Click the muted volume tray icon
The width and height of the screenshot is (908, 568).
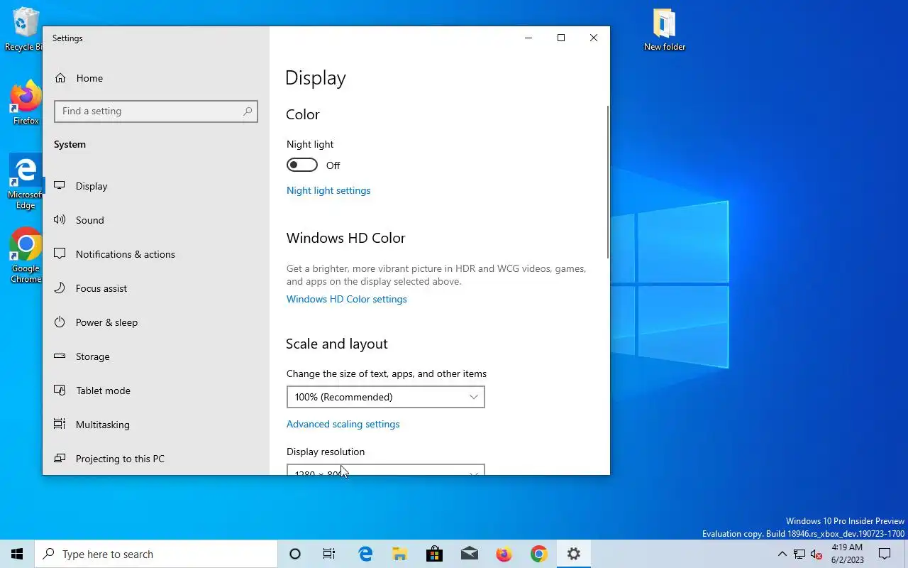pos(816,554)
